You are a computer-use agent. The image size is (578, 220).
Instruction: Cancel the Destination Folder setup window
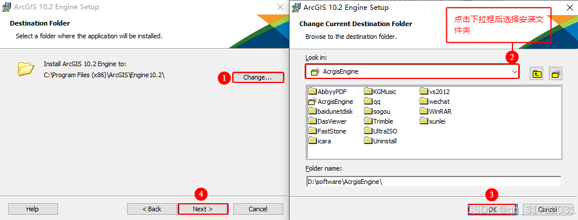click(x=258, y=209)
